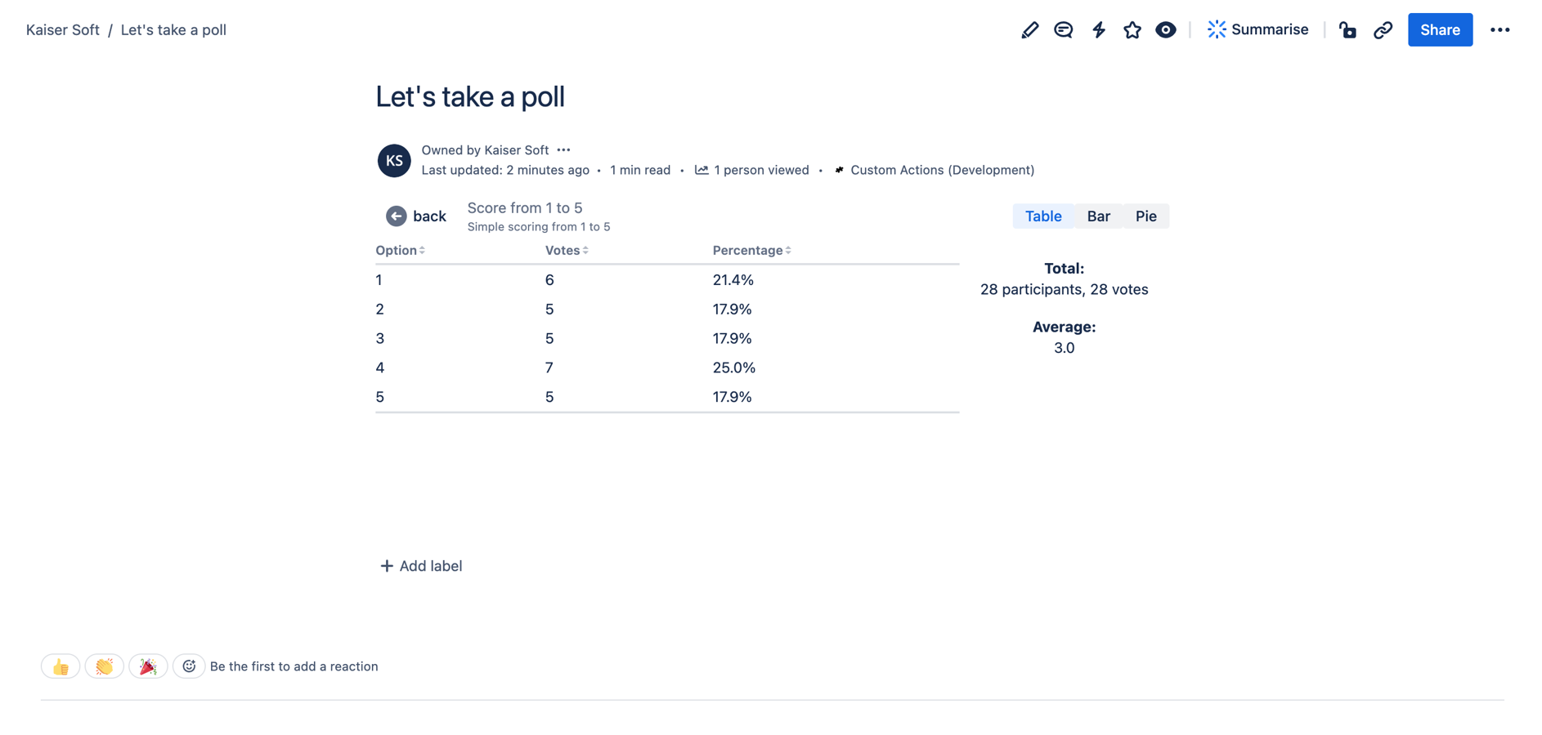1542x735 pixels.
Task: Open inline comments with the speech bubble icon
Action: pos(1063,30)
